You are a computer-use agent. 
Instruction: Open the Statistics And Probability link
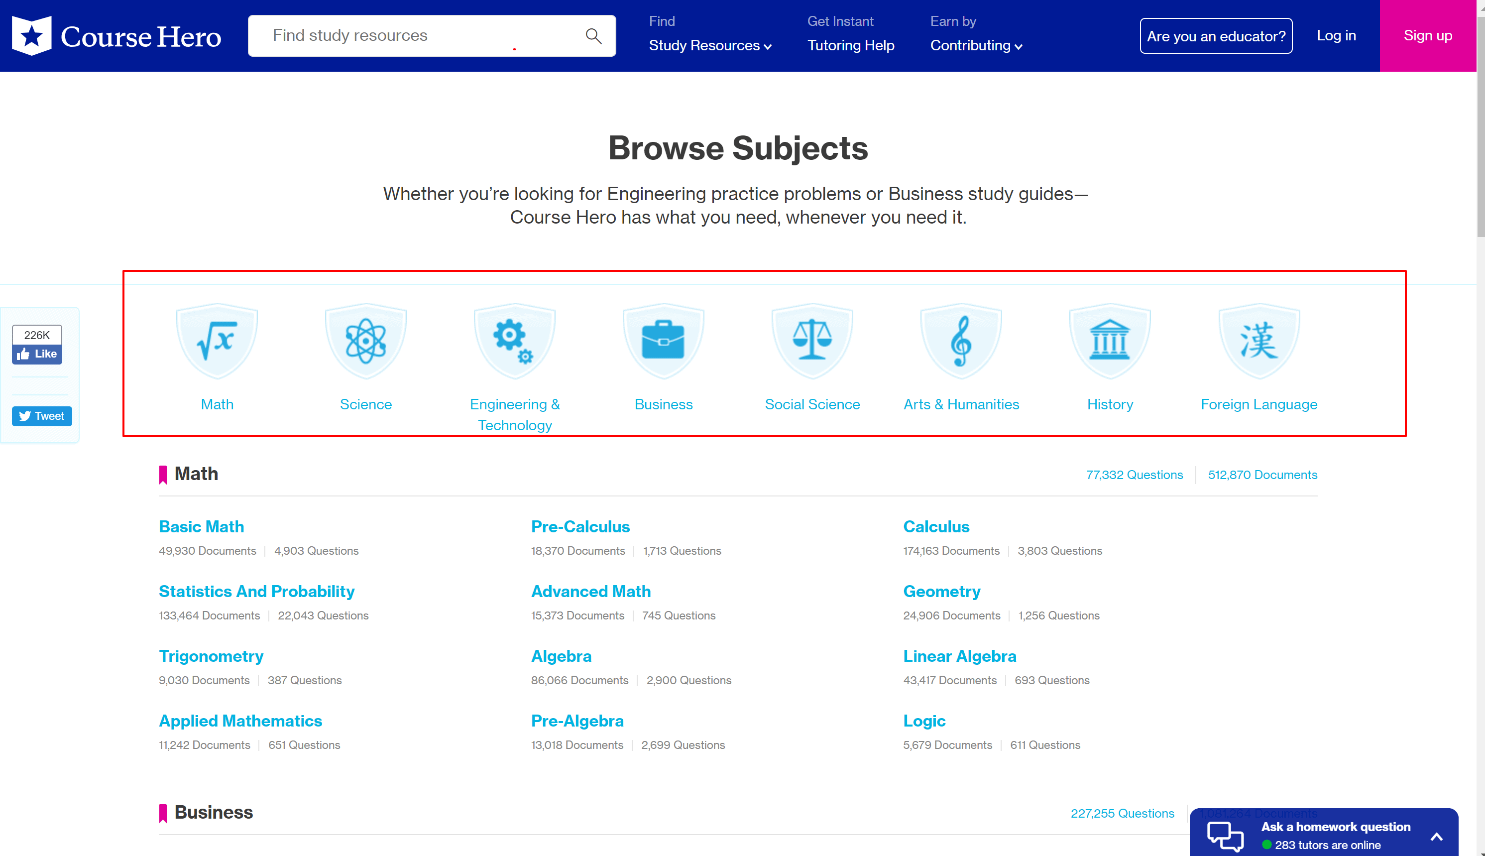click(x=256, y=592)
